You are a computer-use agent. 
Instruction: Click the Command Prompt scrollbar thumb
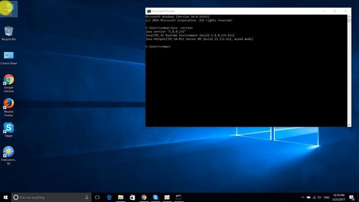point(349,20)
